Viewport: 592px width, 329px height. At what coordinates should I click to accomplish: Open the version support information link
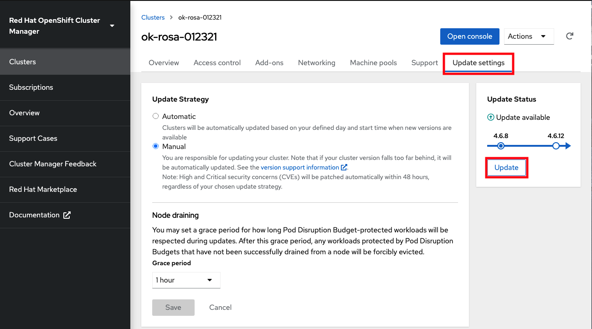(300, 167)
